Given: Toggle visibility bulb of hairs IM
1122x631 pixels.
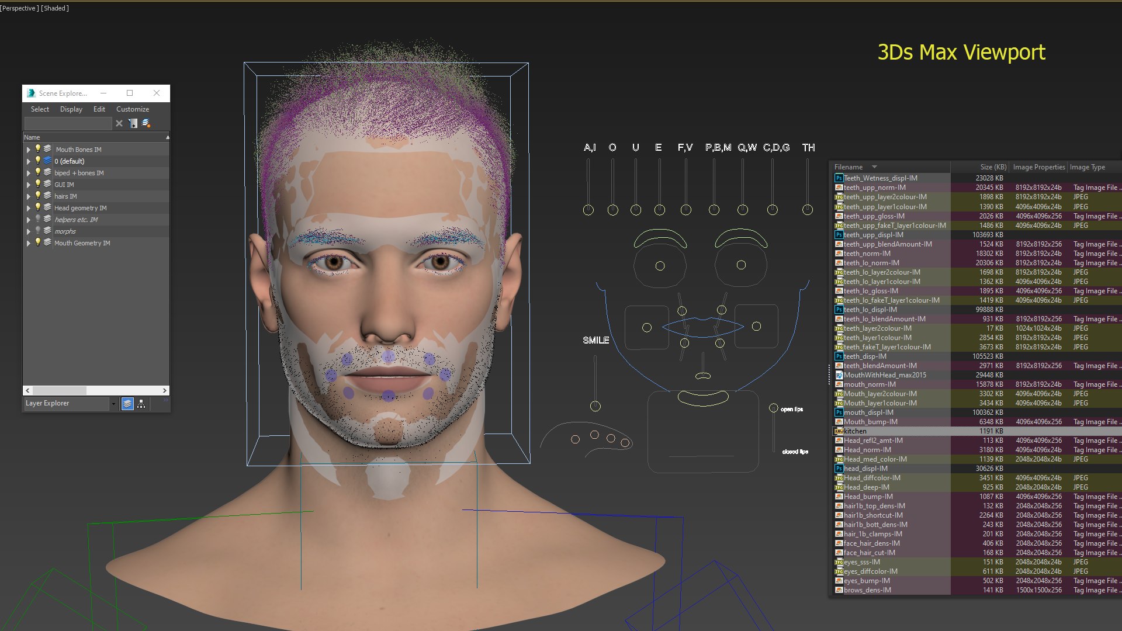Looking at the screenshot, I should tap(38, 196).
